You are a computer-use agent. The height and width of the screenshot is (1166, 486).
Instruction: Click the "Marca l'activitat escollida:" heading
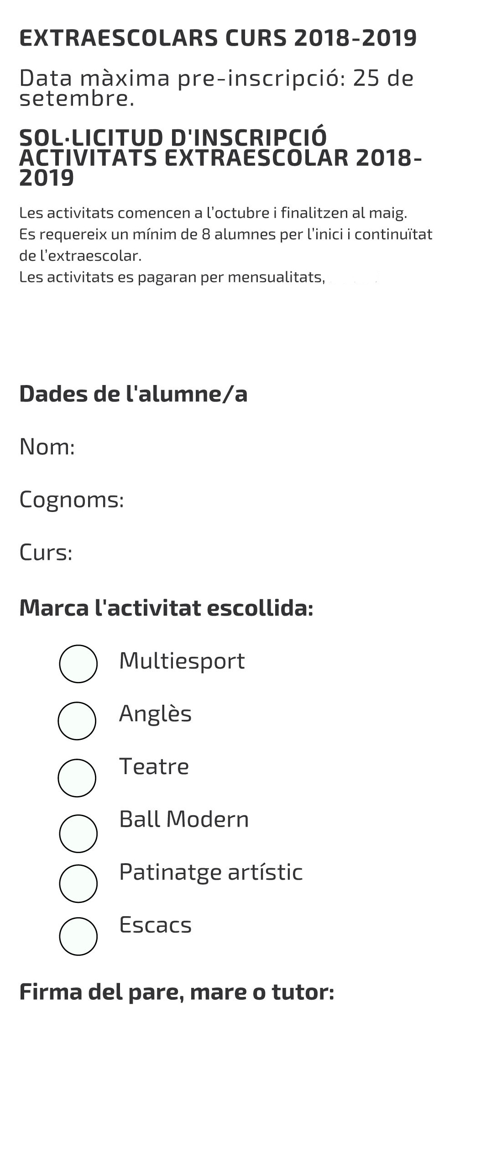(x=166, y=608)
